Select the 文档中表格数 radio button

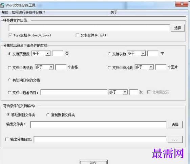(x=9, y=68)
